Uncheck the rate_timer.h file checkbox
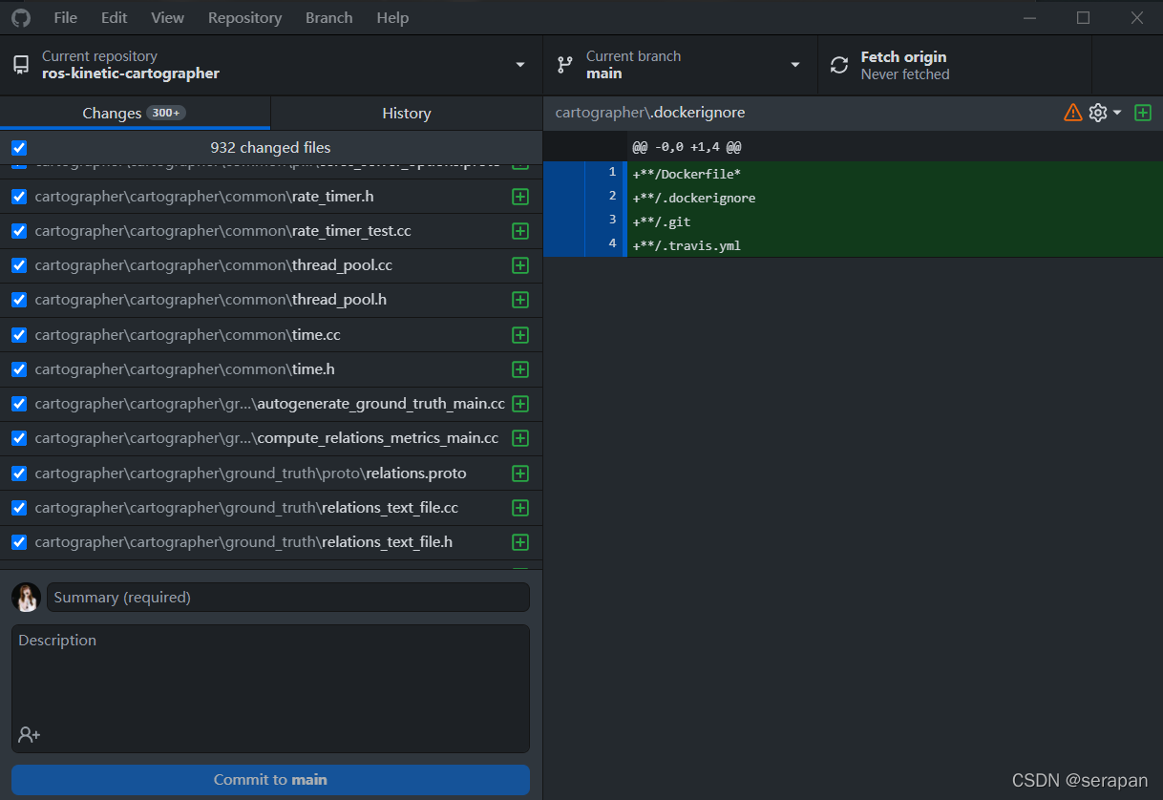The height and width of the screenshot is (800, 1163). (x=19, y=197)
